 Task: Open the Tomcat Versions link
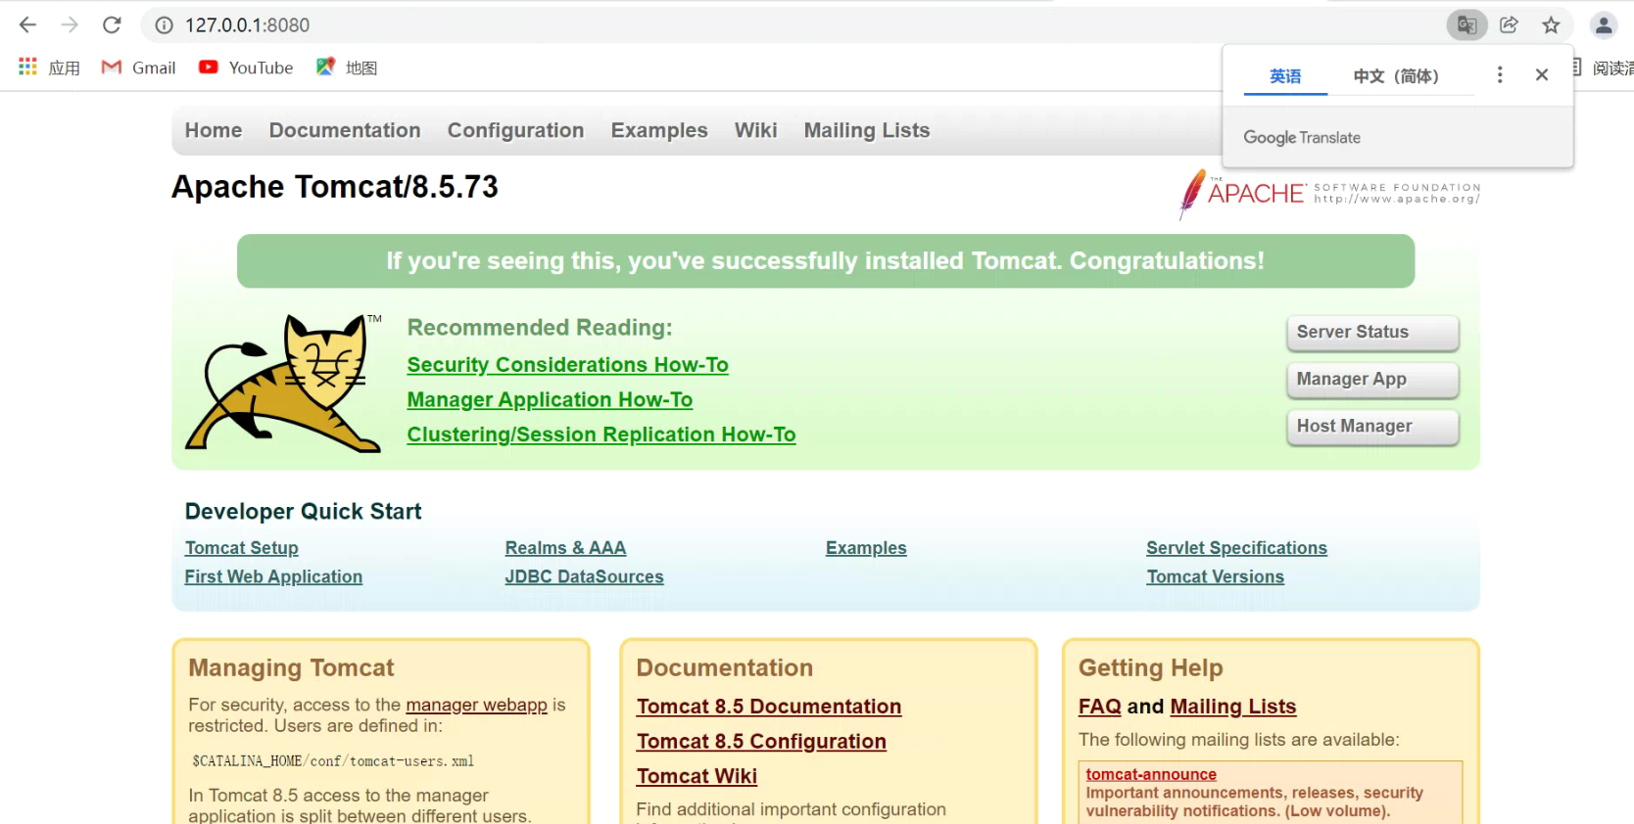coord(1215,577)
